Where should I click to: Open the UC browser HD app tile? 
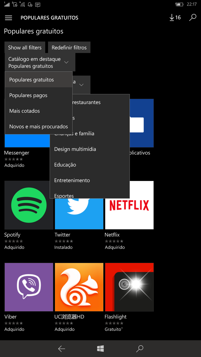[79, 287]
